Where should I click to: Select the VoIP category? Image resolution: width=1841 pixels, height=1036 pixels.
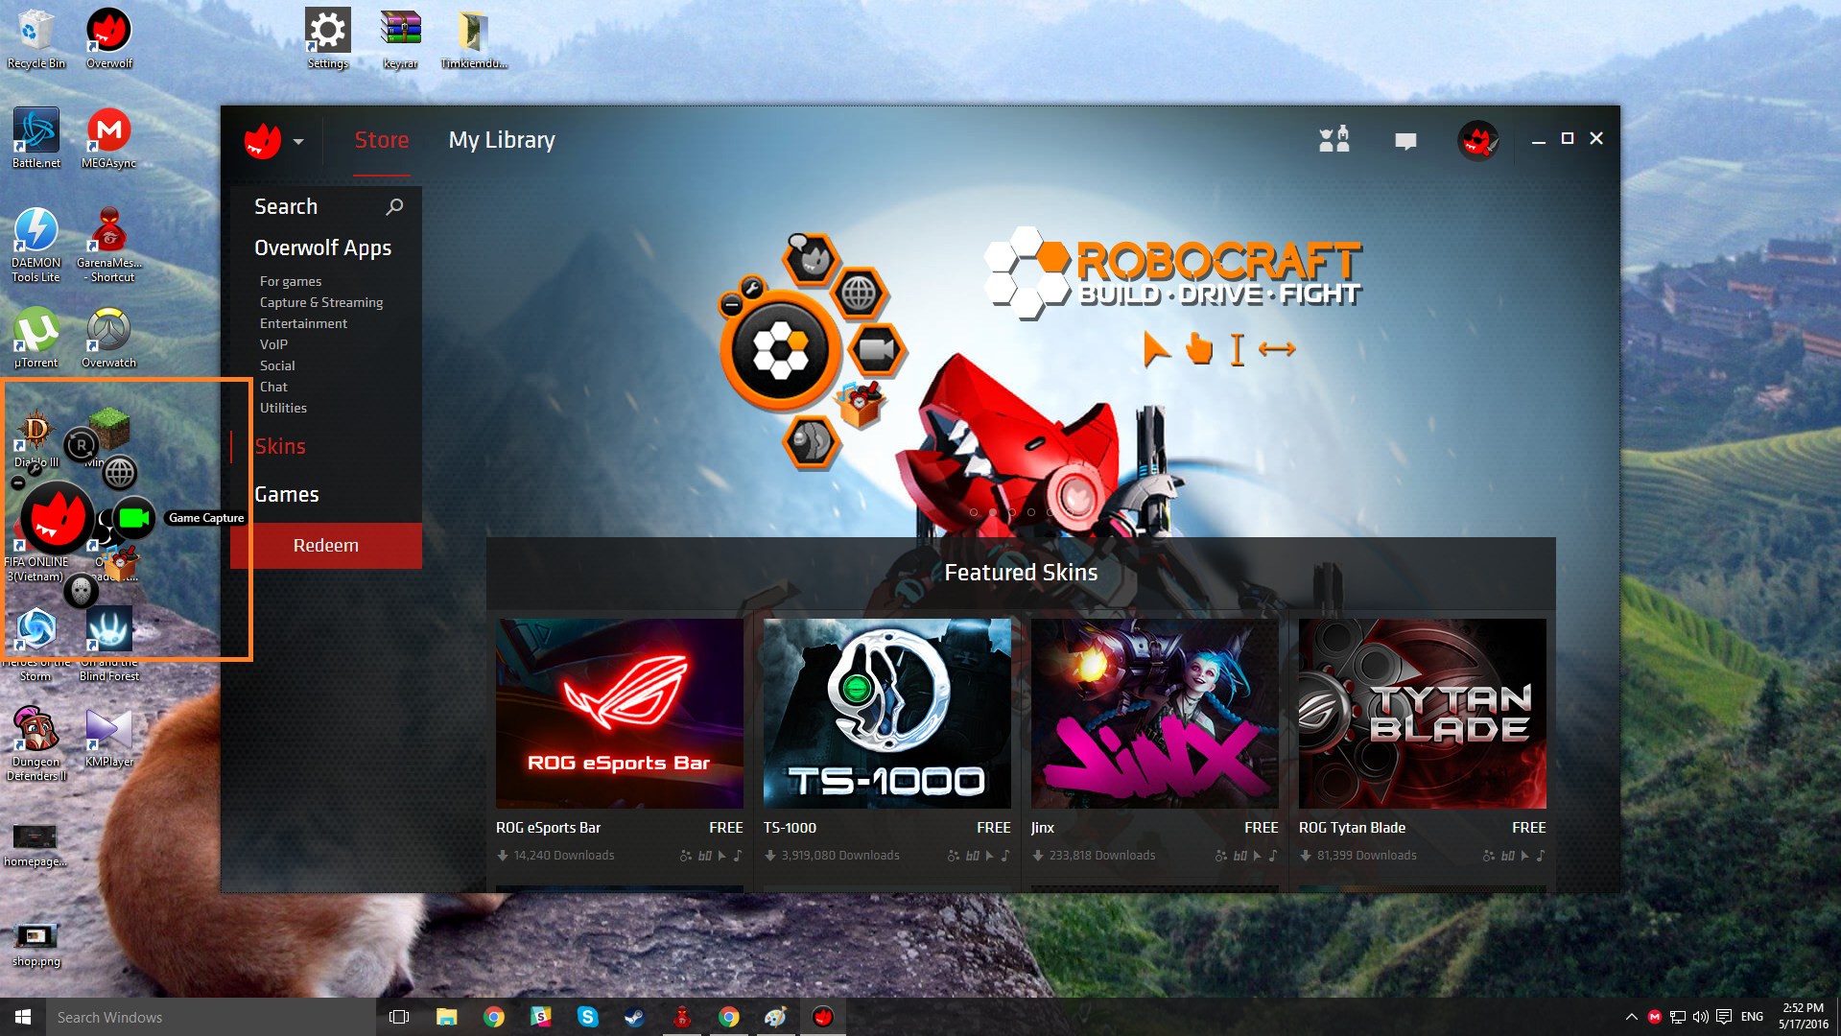click(273, 344)
